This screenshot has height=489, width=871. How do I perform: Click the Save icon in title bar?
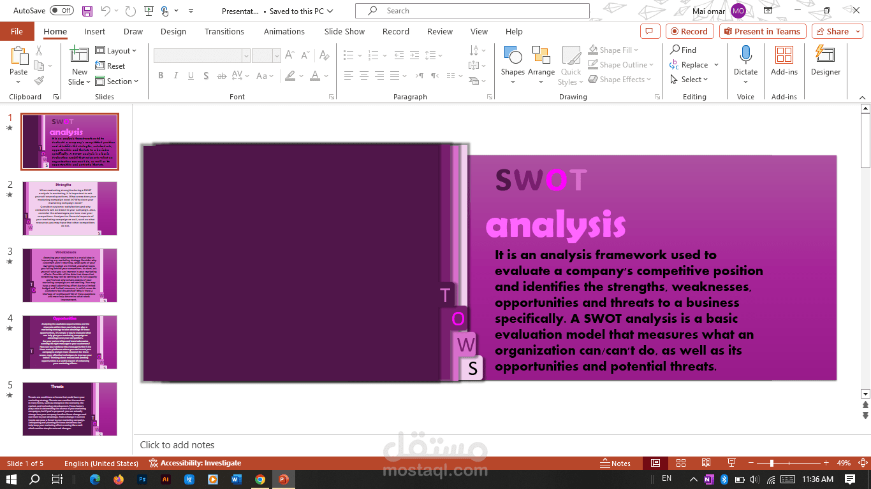(x=87, y=11)
